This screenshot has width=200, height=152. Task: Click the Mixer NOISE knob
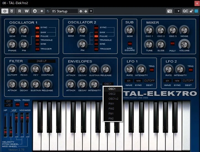[184, 30]
